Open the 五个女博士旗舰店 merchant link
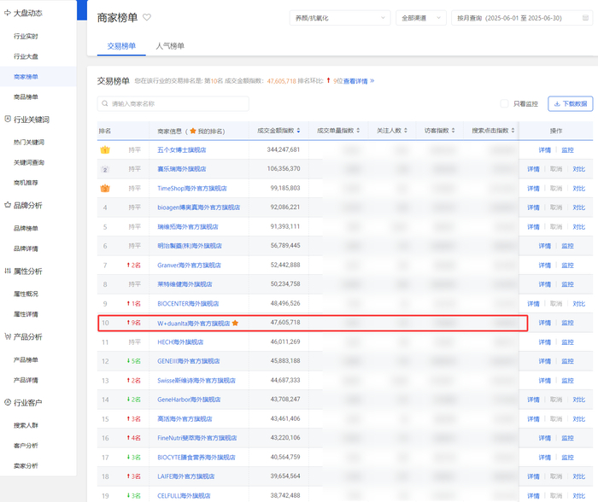598x502 pixels. 181,149
